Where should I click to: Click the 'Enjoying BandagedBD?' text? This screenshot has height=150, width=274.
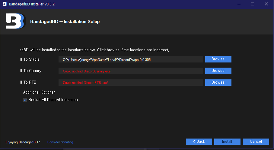click(x=23, y=142)
